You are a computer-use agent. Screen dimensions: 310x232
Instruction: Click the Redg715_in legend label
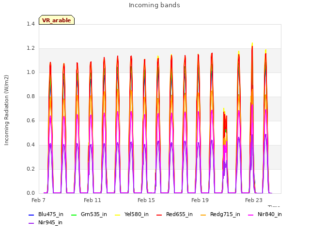tap(225, 214)
